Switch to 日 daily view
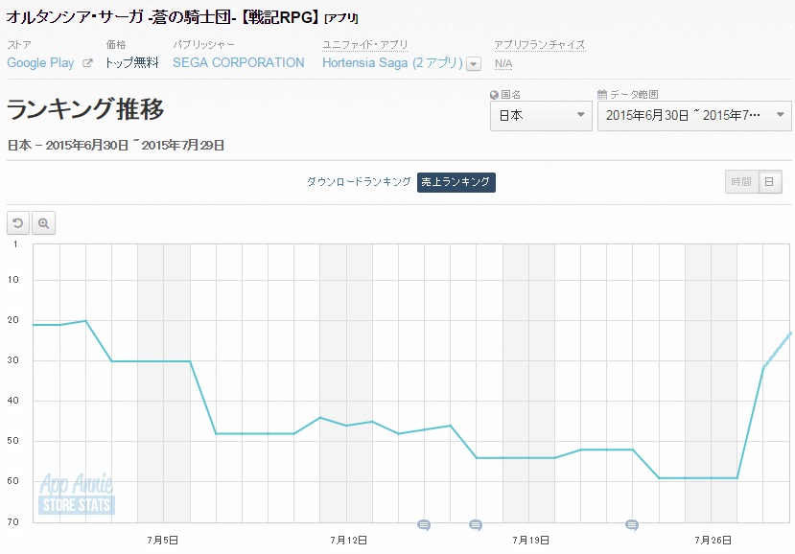The height and width of the screenshot is (554, 795). point(770,182)
